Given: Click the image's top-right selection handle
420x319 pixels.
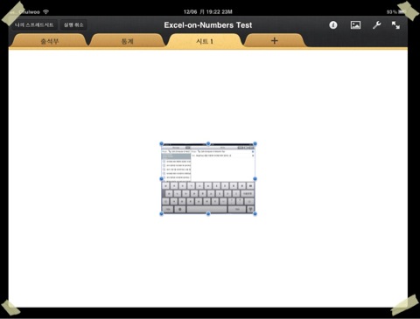Looking at the screenshot, I should [x=255, y=143].
